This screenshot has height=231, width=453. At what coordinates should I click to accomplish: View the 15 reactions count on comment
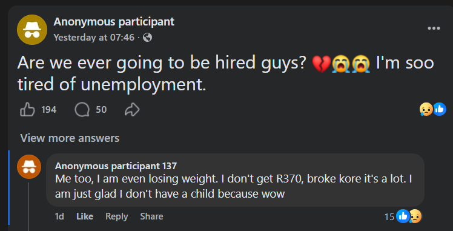(389, 216)
